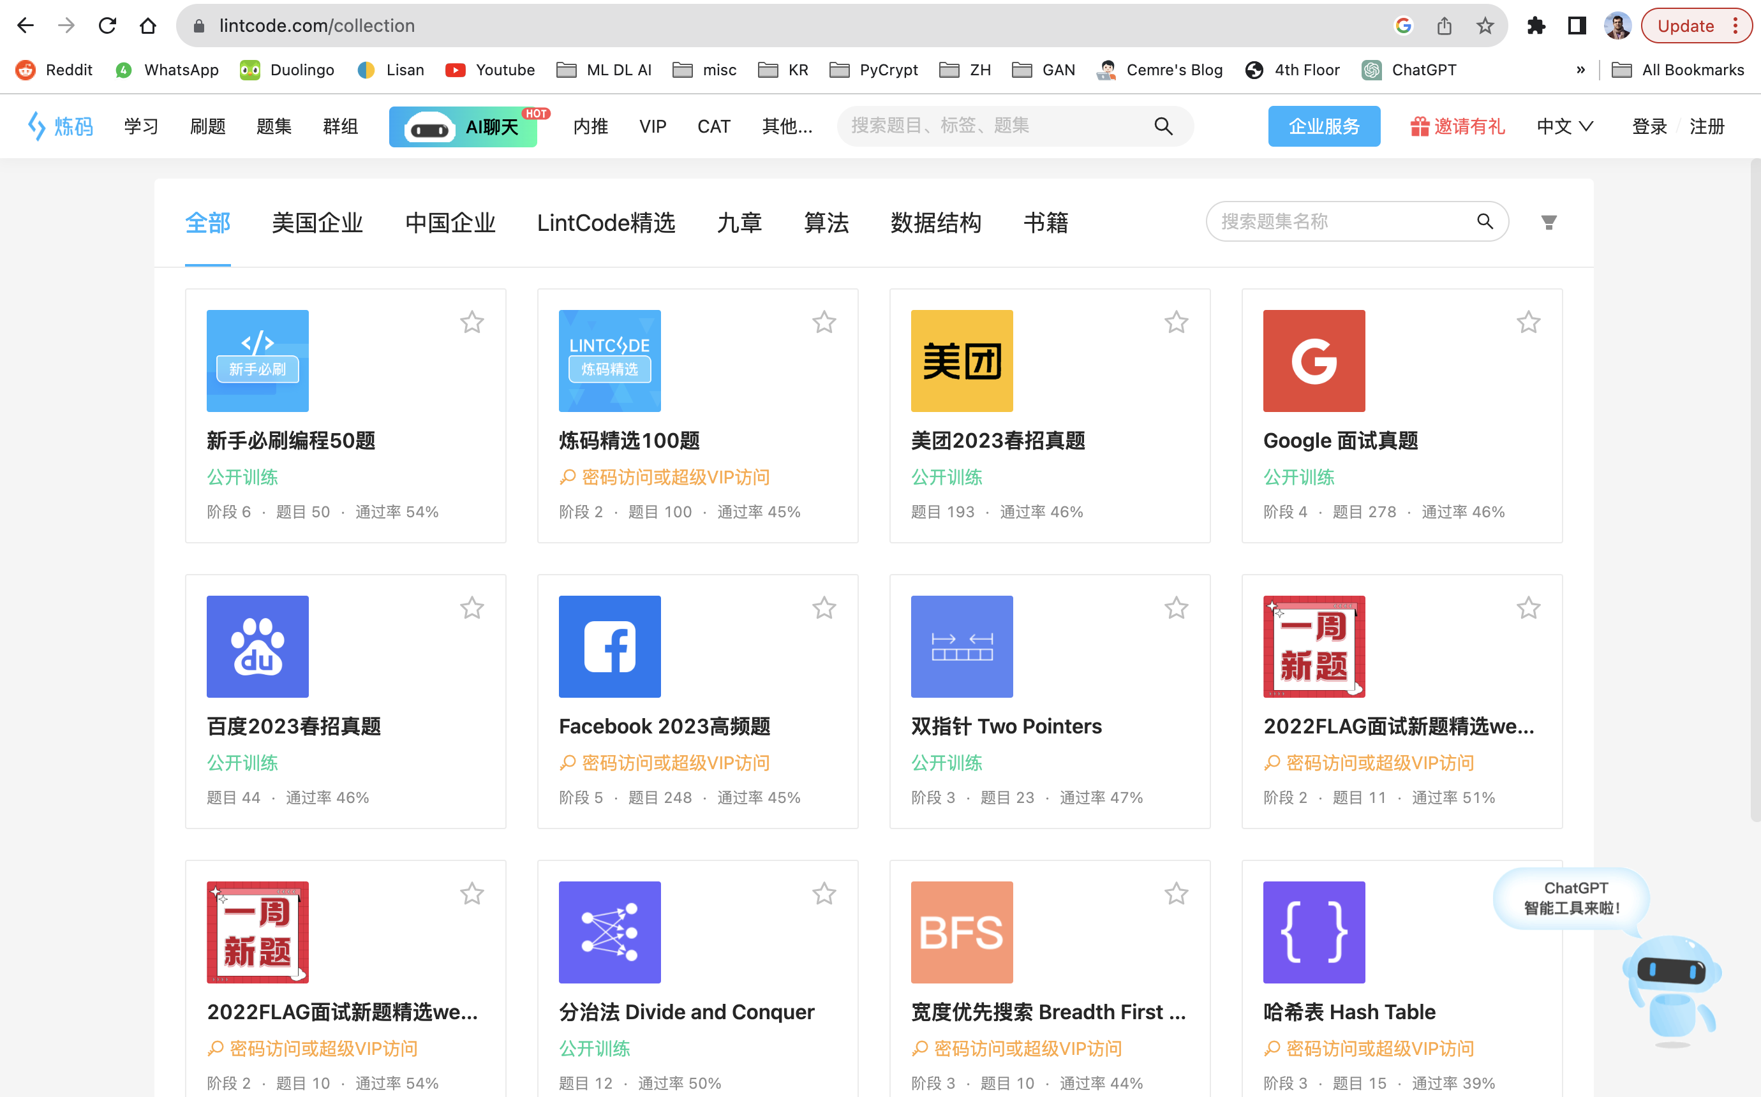Click the 美团2023春招真题 collection icon
This screenshot has width=1761, height=1097.
pyautogui.click(x=962, y=362)
